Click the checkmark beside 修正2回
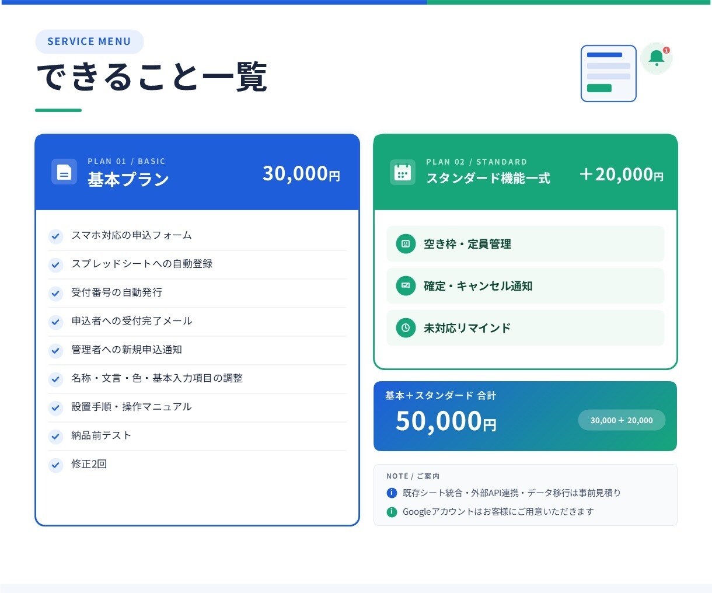 tap(55, 465)
